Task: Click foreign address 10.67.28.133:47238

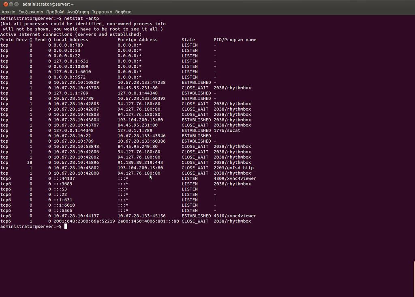Action: [141, 83]
